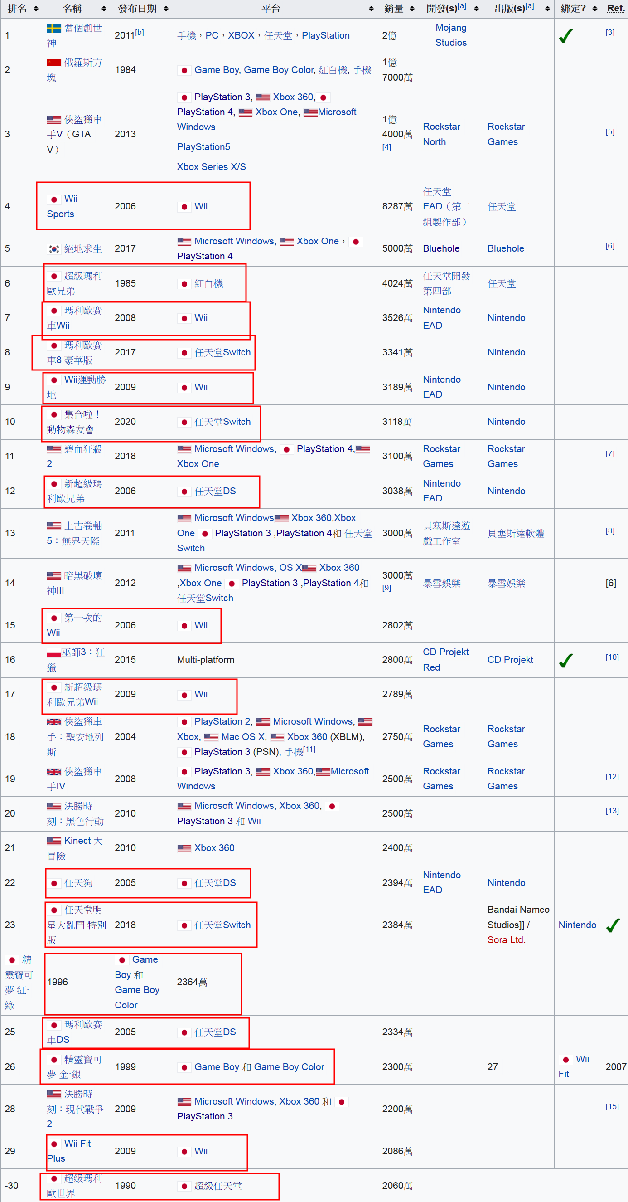Screen dimensions: 628x1202
Task: Sort table by 開發(s) column arrows
Action: coord(476,9)
